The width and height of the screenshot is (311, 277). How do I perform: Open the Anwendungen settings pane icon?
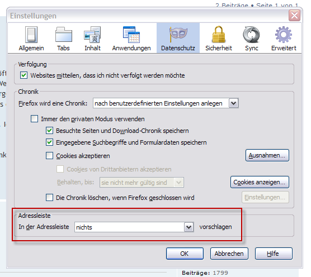click(131, 35)
